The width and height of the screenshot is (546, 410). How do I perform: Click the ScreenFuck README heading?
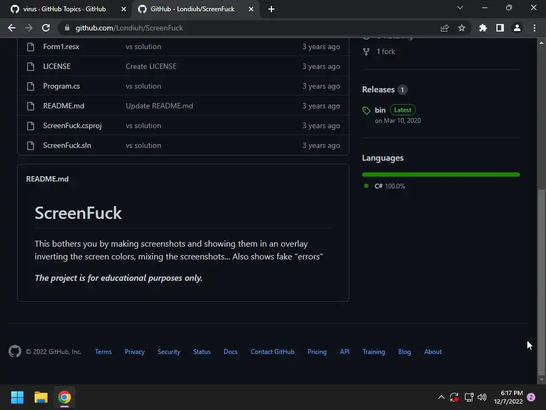[78, 213]
